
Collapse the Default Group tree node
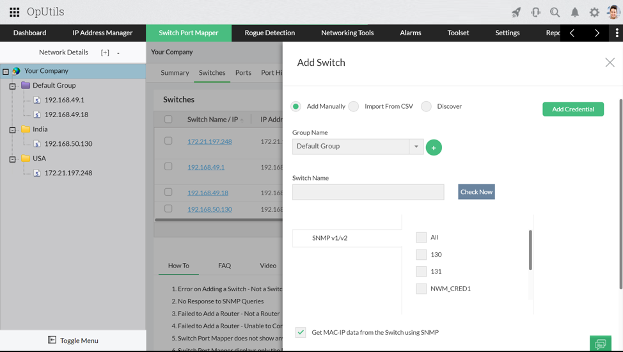(x=12, y=86)
